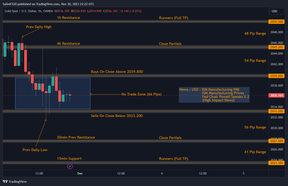Click the Dec label on the time axis
The height and width of the screenshot is (186, 288).
coord(80,173)
